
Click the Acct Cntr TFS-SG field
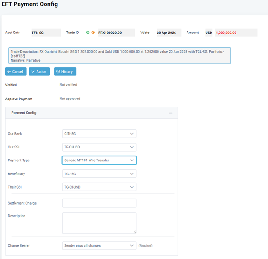(45, 33)
